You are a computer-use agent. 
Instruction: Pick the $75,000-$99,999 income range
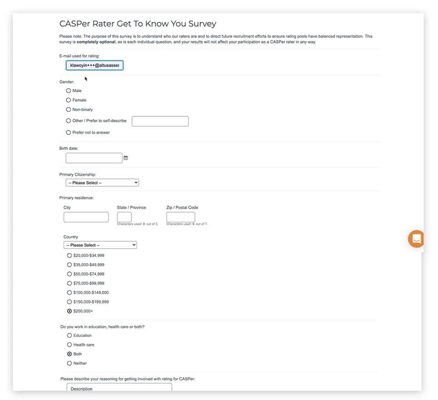tap(69, 283)
